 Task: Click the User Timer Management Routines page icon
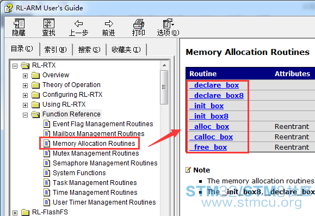47,202
